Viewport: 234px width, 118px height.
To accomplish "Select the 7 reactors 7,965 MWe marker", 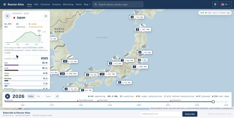I will [127, 60].
